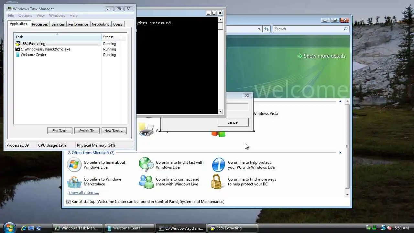The image size is (414, 233).
Task: Click the Welcome Center taskbar button
Action: (x=129, y=228)
